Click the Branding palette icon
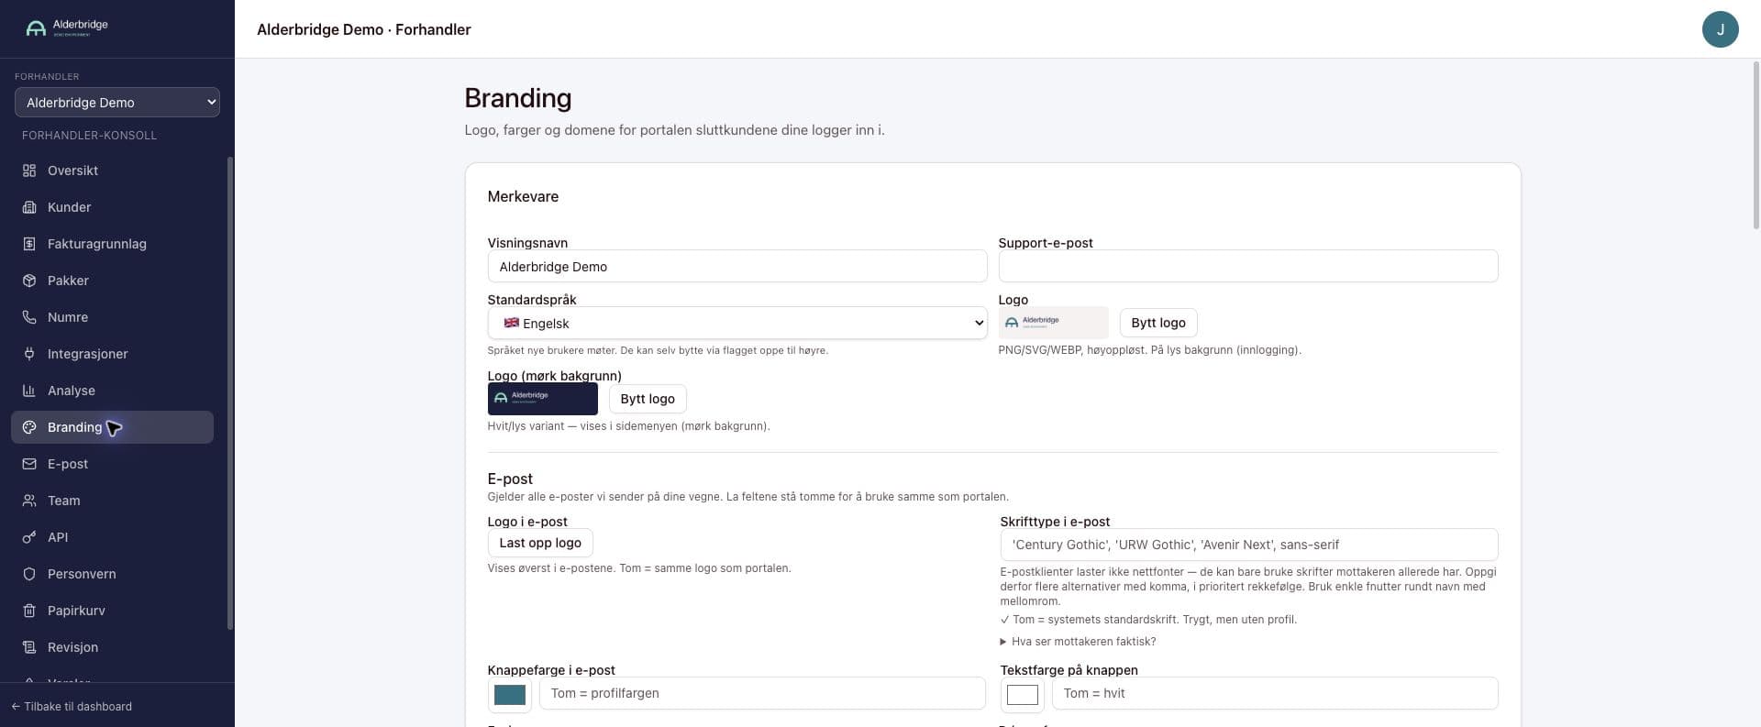The width and height of the screenshot is (1761, 727). pos(29,427)
